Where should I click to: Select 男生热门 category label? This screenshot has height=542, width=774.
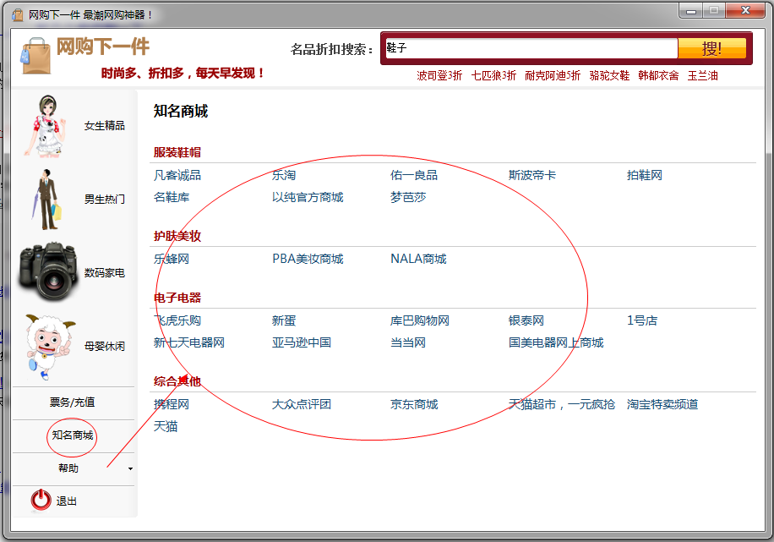[x=104, y=199]
